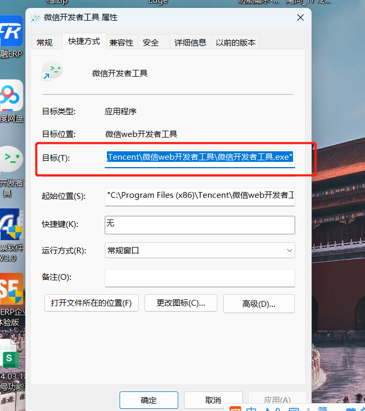Select the 开票软件 V3.0 desktop icon
The image size is (365, 411).
[12, 235]
